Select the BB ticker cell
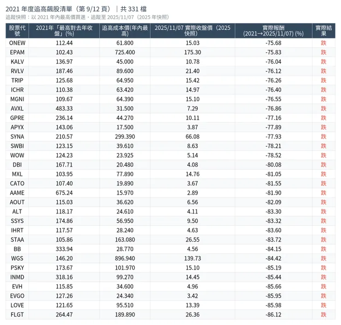Image resolution: width=341 pixels, height=325 pixels. click(x=17, y=249)
